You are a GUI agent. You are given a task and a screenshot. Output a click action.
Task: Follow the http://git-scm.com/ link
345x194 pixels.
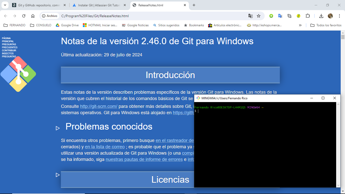coord(99,106)
